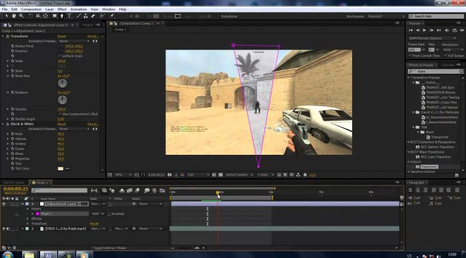The height and width of the screenshot is (258, 466).
Task: Toggle Frame Blending switch in timeline
Action: (129, 190)
